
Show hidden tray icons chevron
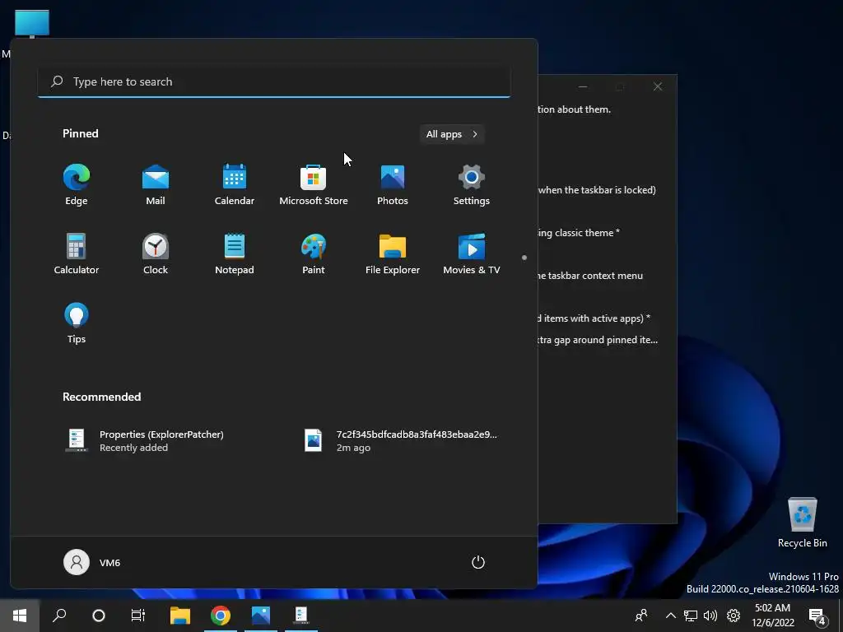(x=670, y=616)
